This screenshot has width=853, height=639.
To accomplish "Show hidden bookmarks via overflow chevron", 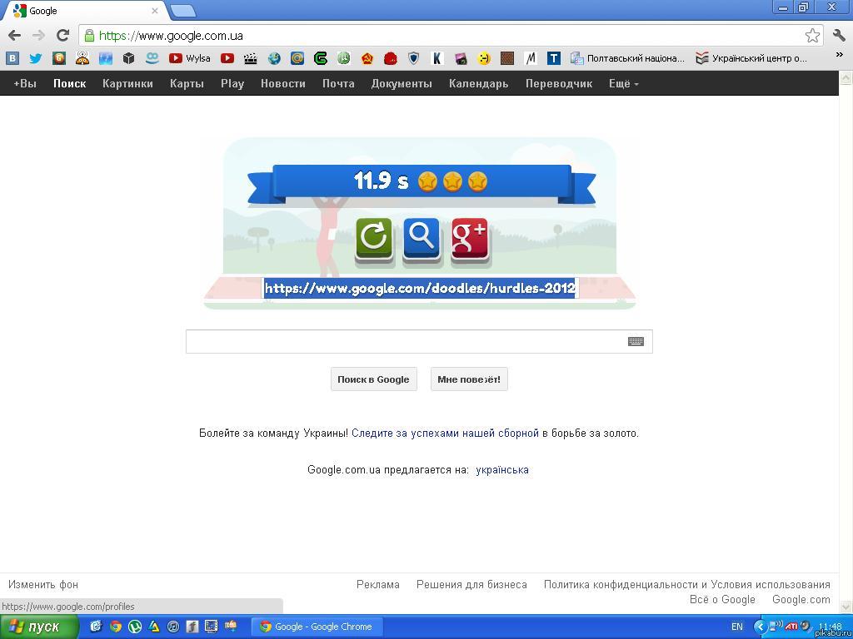I will (x=840, y=57).
